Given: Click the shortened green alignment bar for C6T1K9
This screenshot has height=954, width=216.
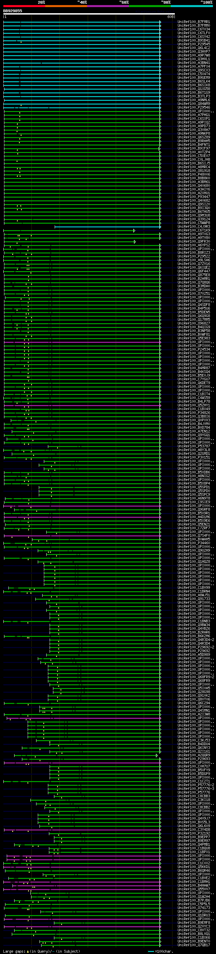Looking at the screenshot, I should click(x=70, y=230).
